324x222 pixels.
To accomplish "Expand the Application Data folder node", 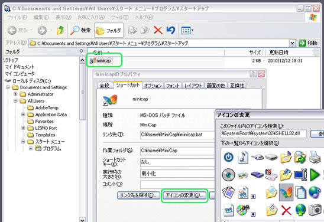I will click(23, 115).
